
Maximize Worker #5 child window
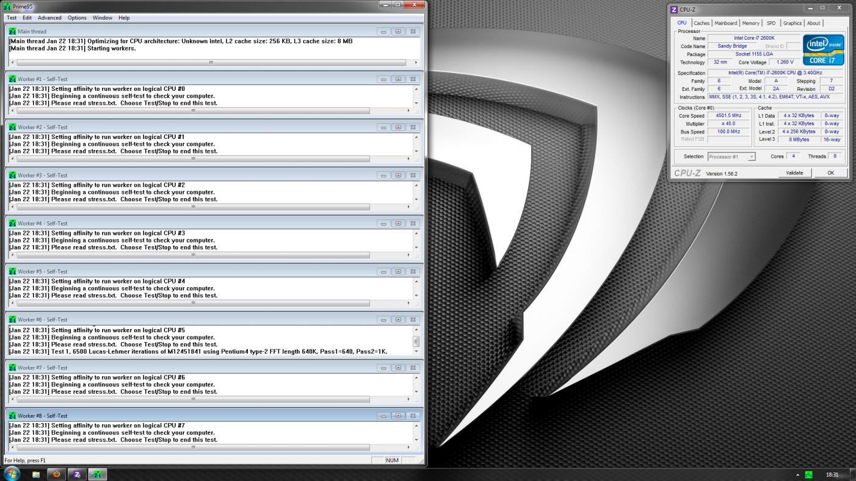tap(398, 272)
